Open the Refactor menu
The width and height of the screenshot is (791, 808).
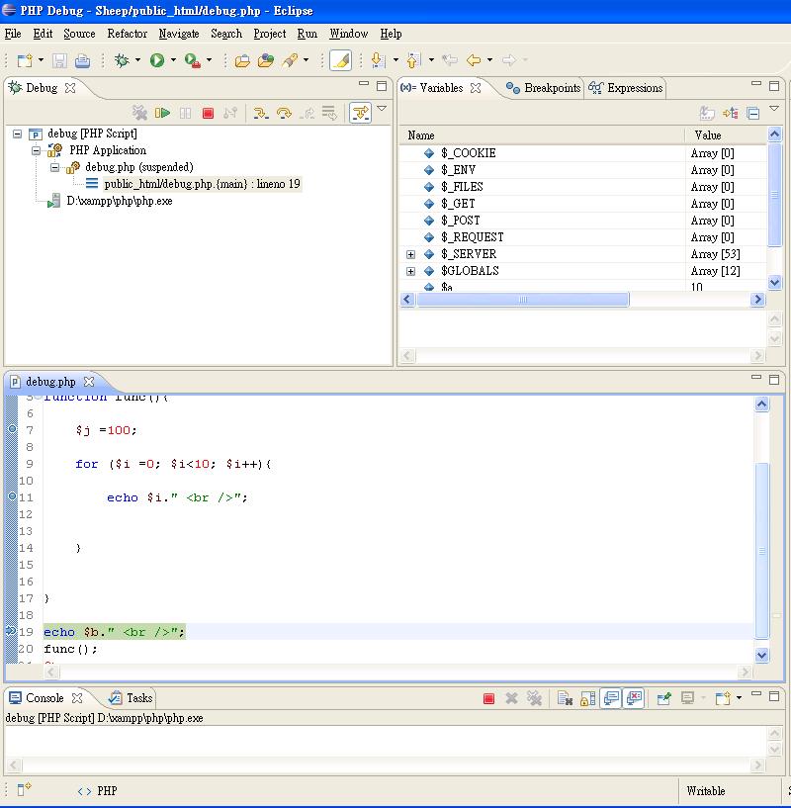(128, 34)
